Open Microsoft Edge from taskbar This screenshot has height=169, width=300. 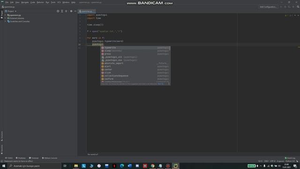coord(122,166)
